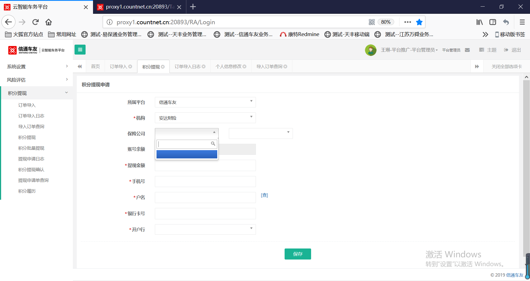Open the messages envelope icon
530x281 pixels.
[x=467, y=50]
